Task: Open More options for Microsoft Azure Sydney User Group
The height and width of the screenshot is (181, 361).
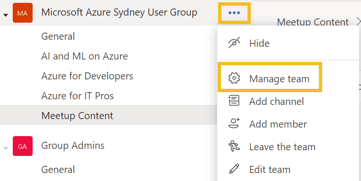Action: (x=234, y=13)
